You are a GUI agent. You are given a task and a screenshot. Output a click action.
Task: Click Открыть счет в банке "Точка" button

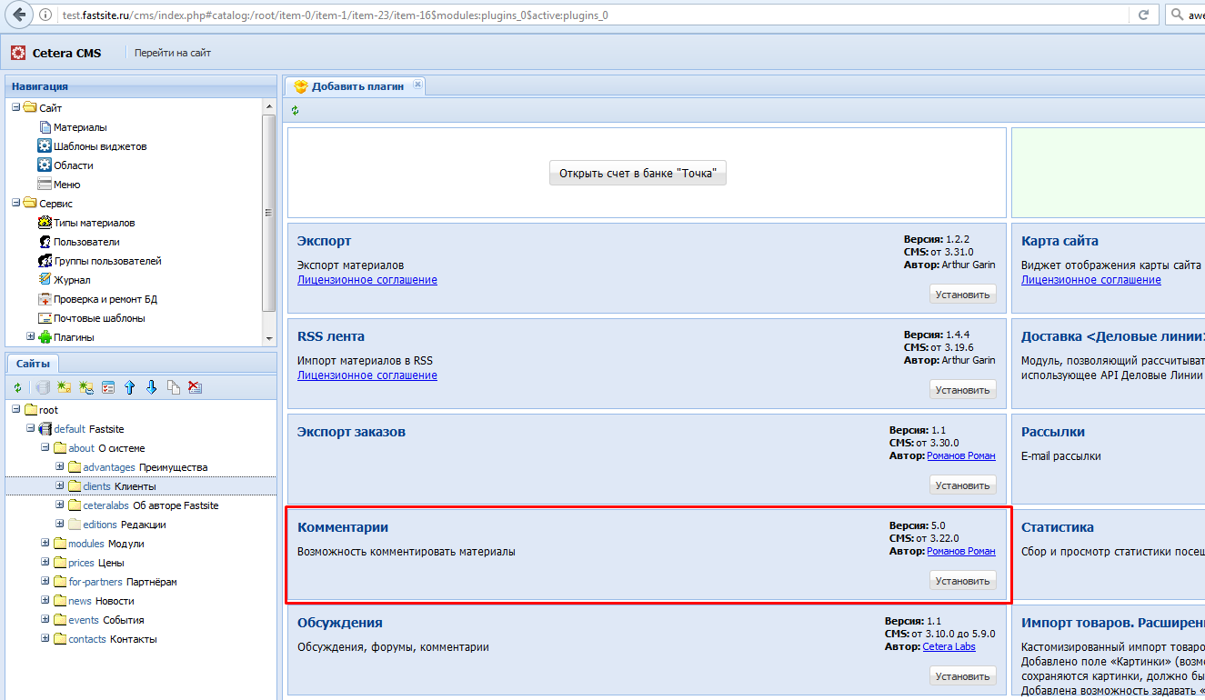click(x=638, y=173)
